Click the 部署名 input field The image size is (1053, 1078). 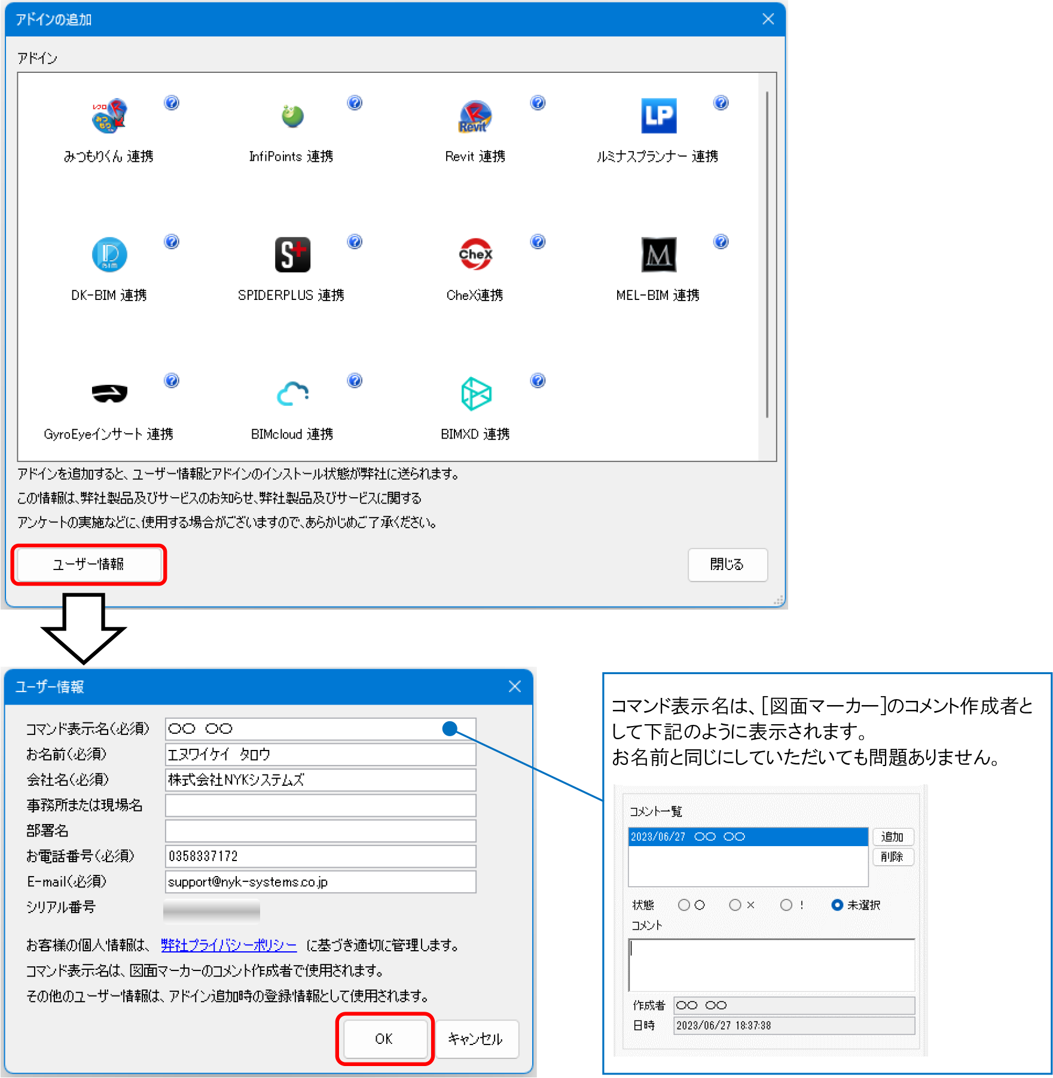click(321, 831)
